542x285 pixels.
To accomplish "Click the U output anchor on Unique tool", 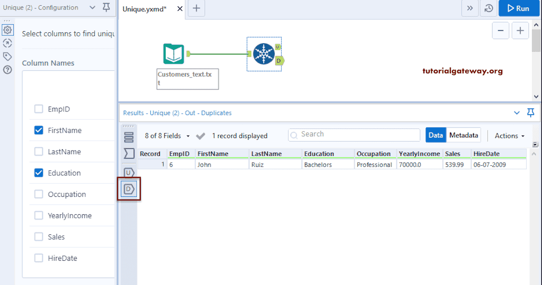I will 278,46.
